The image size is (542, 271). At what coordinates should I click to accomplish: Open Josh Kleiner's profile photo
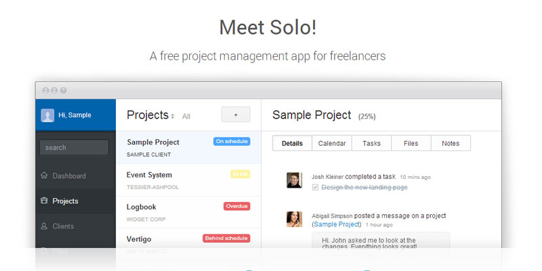click(294, 180)
